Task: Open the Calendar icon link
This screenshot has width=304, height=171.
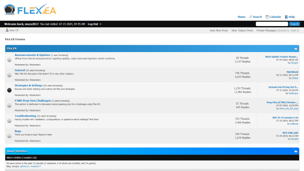Action: pos(267,17)
